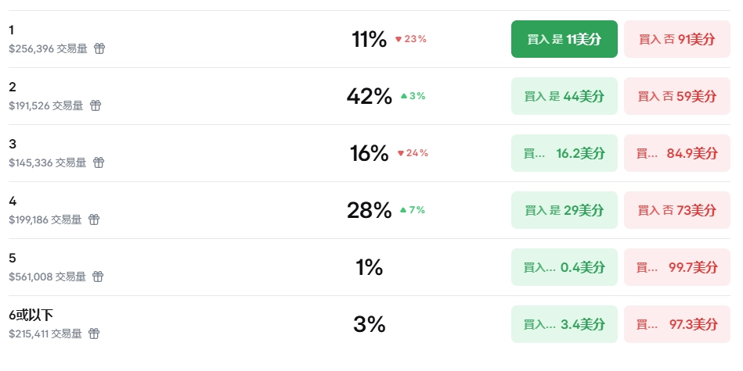Click the gift icon in row 5
743x371 pixels.
point(98,276)
